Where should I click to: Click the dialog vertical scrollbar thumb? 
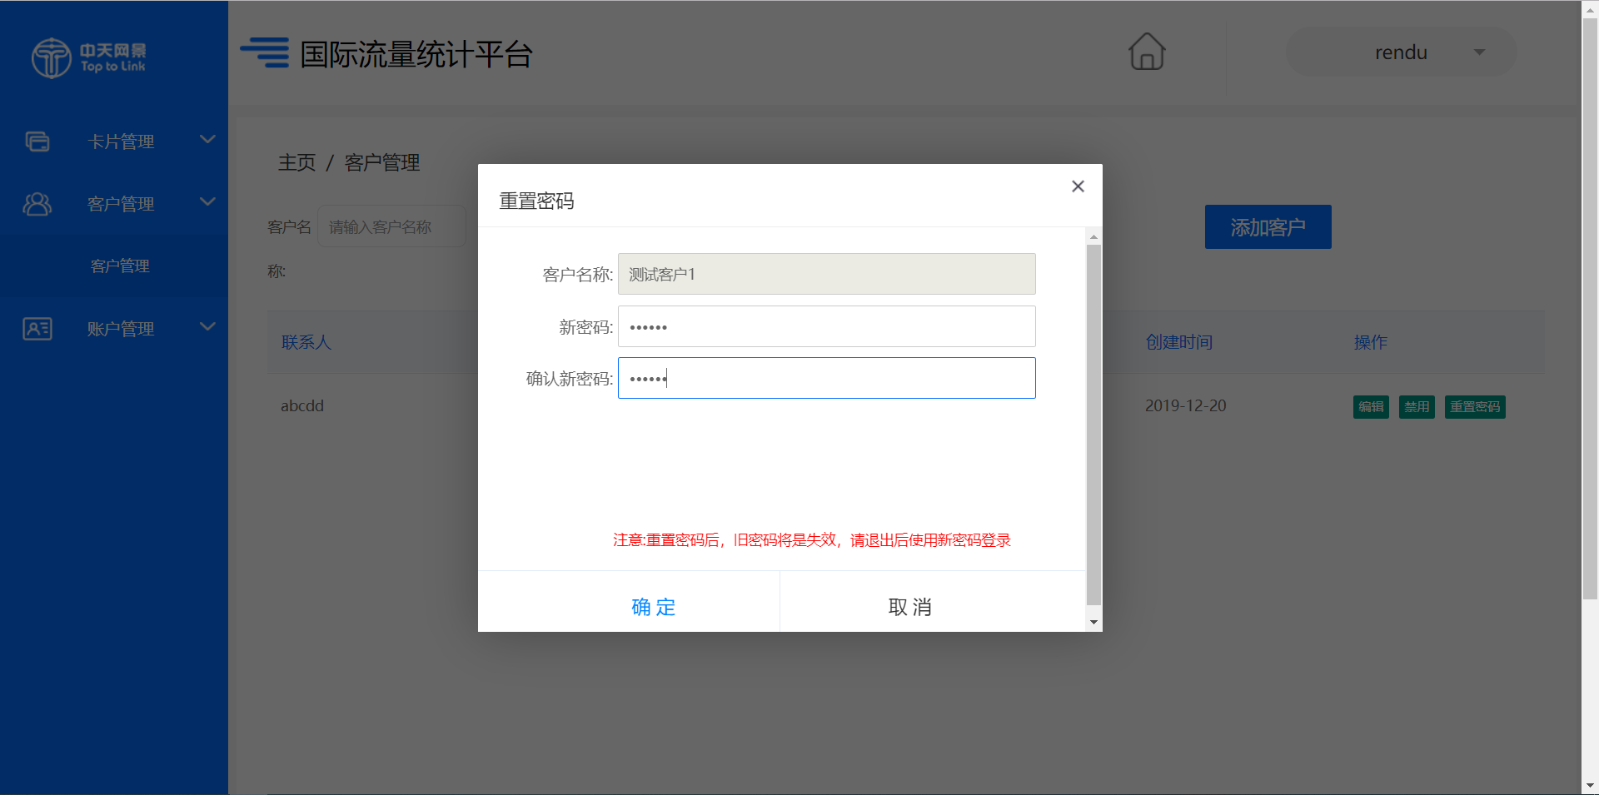(x=1094, y=425)
